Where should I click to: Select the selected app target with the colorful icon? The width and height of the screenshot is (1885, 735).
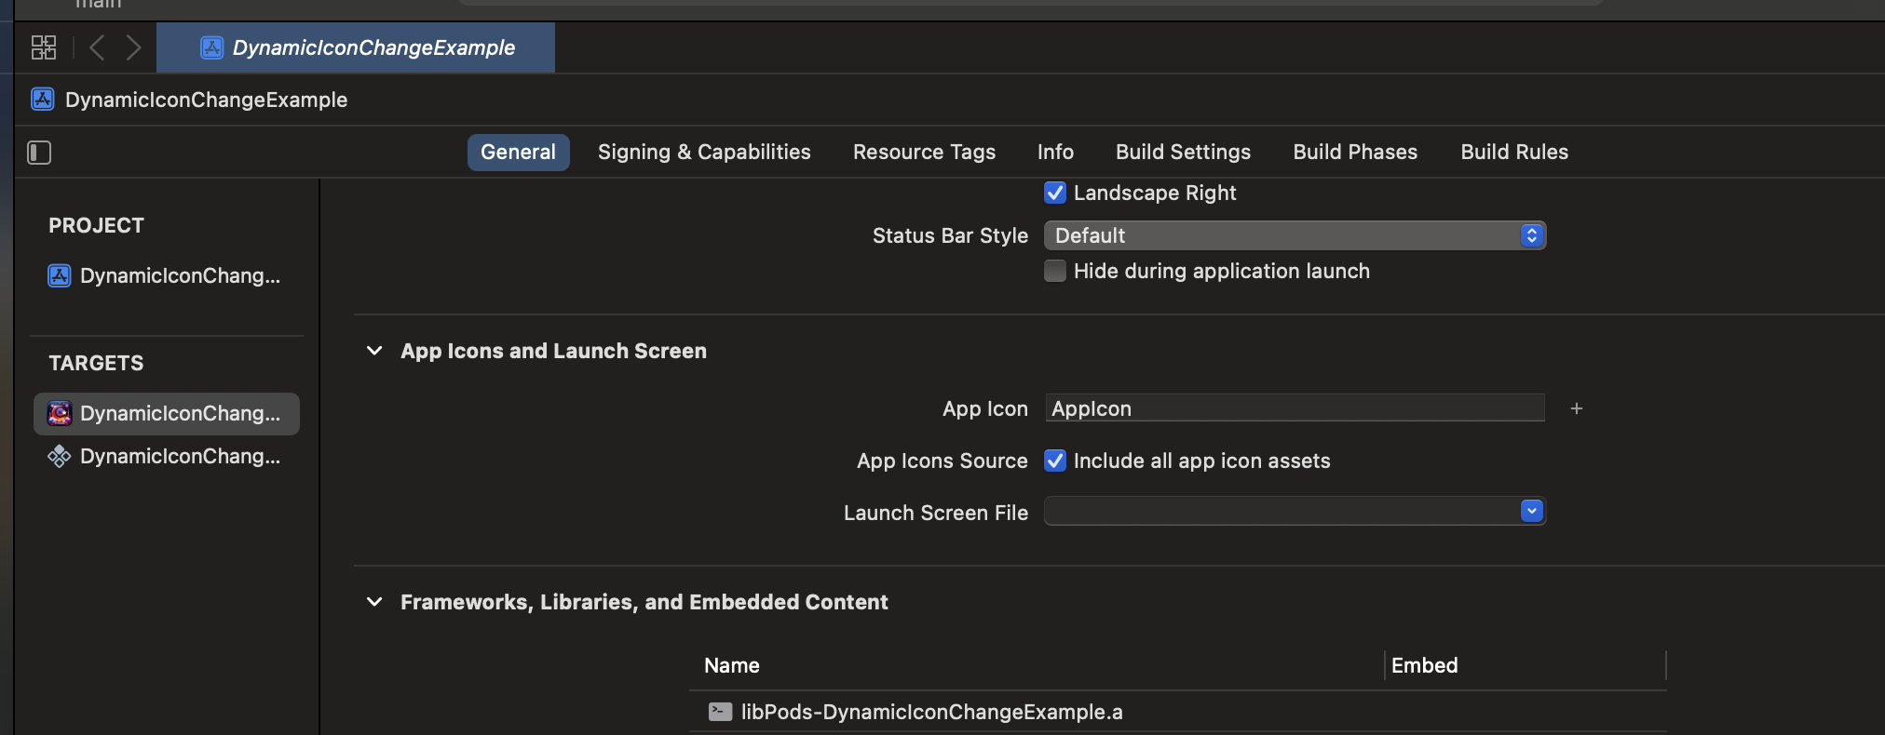(166, 413)
